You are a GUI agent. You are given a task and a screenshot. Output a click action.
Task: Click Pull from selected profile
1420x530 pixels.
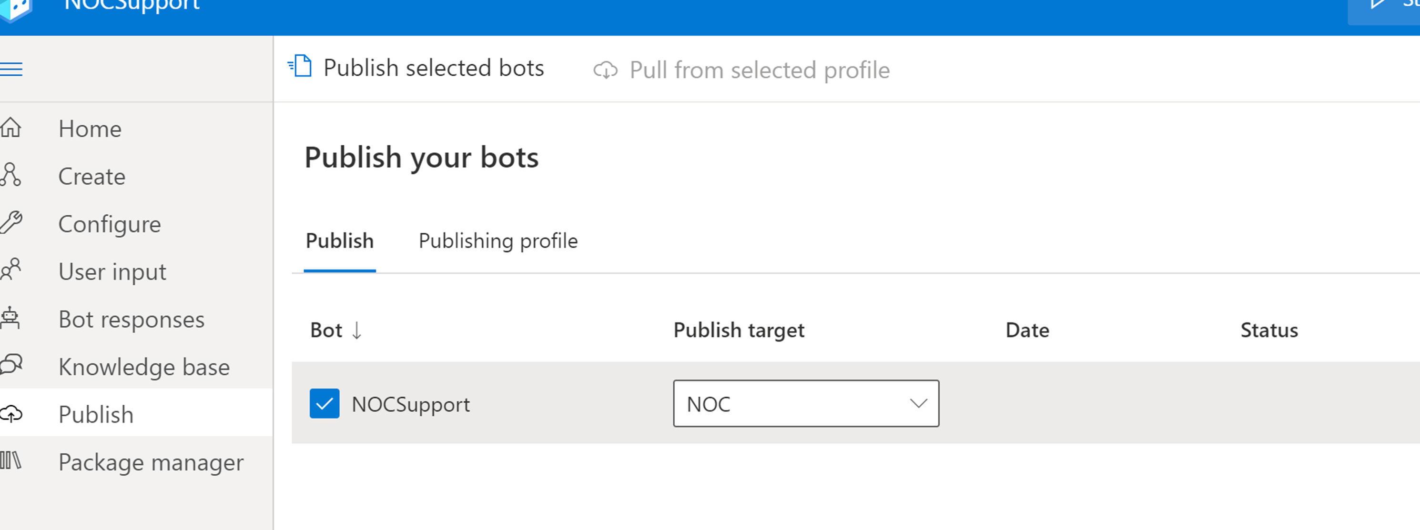click(741, 70)
